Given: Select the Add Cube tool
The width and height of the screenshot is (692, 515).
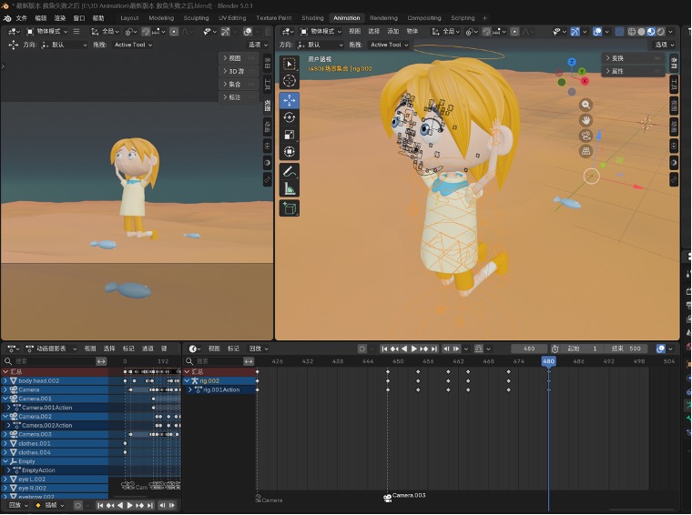Looking at the screenshot, I should point(289,208).
